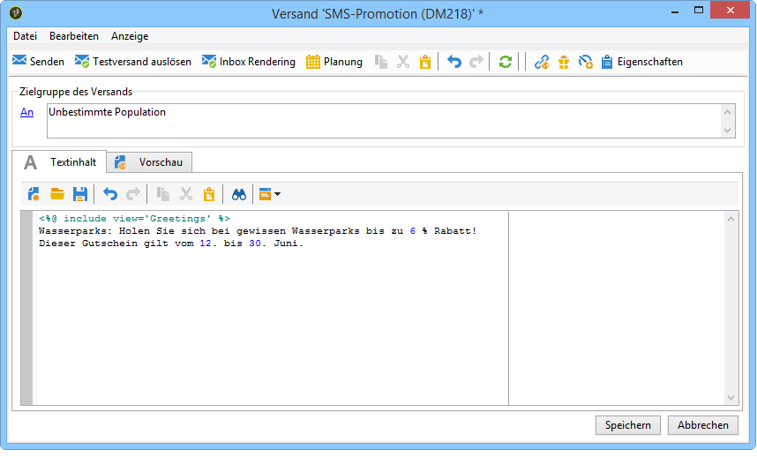Click the Speichern button
The height and width of the screenshot is (457, 757).
[627, 425]
